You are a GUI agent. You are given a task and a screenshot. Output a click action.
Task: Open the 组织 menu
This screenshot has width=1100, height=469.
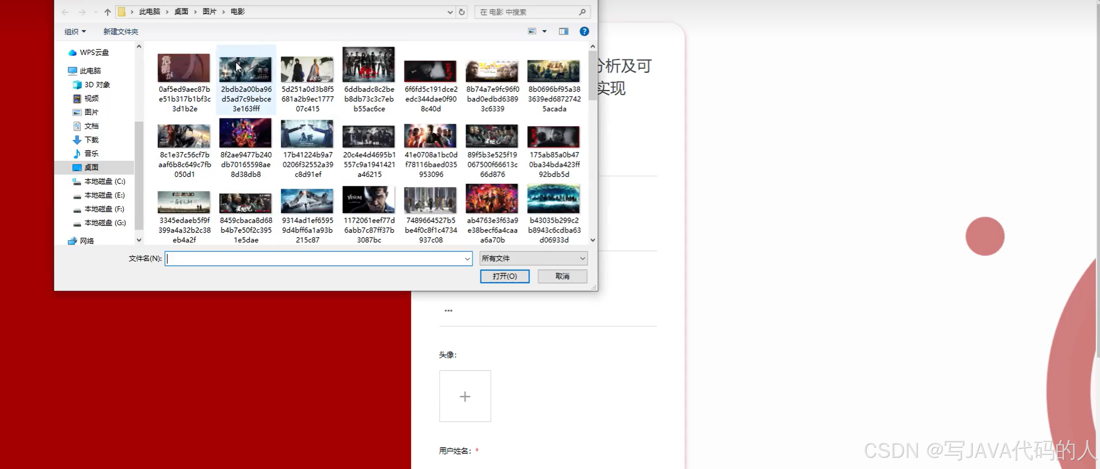[75, 32]
